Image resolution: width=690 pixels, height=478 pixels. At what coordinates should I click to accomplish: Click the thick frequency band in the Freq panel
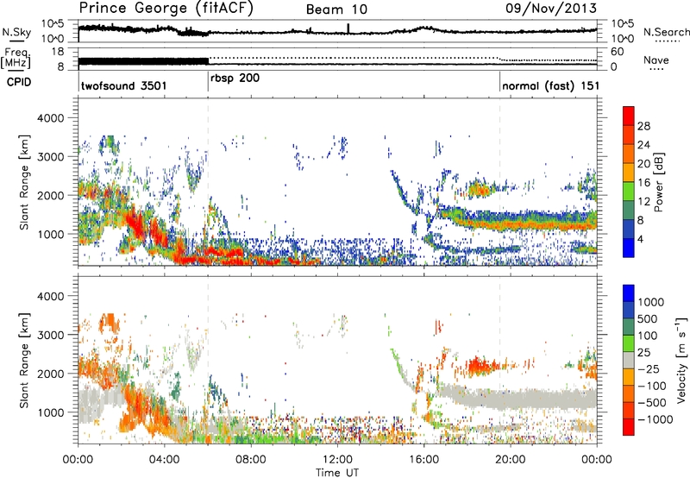(x=143, y=61)
